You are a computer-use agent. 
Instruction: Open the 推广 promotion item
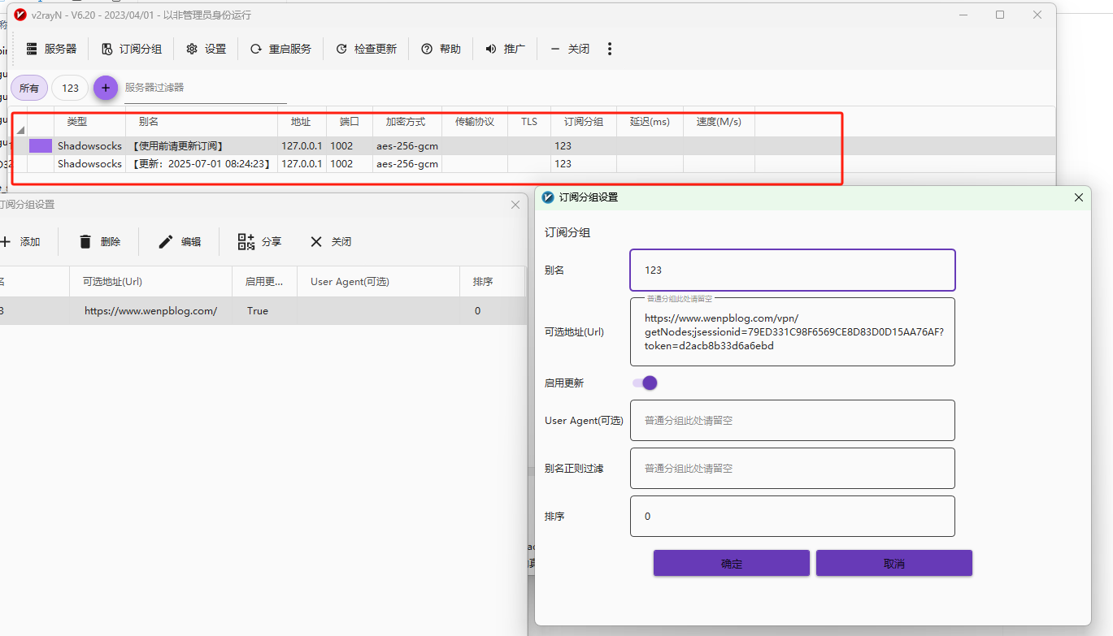pyautogui.click(x=505, y=49)
